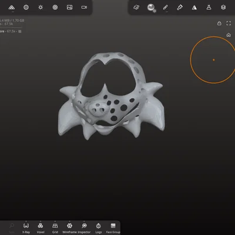Open the Stroke flashlight-shaped menu
The image size is (235, 235).
(180, 8)
